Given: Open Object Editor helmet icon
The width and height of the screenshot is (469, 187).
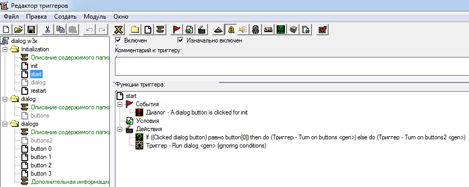Looking at the screenshot, I should coord(256,30).
